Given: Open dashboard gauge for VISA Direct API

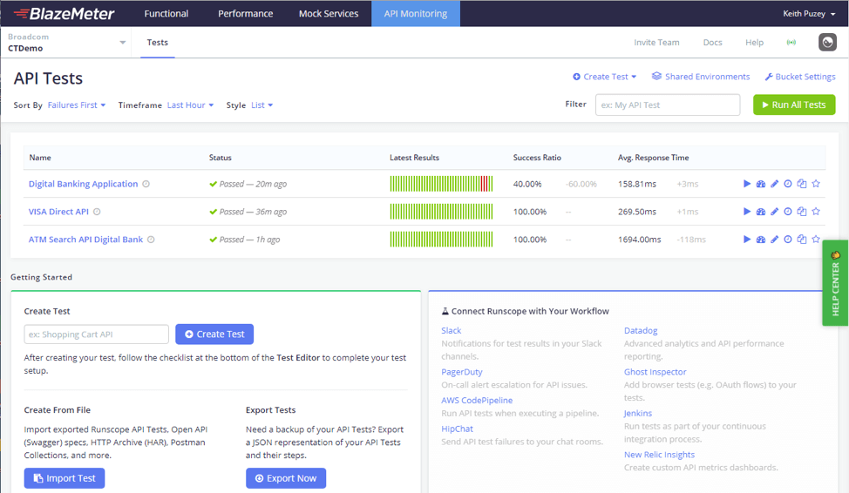Looking at the screenshot, I should (761, 212).
